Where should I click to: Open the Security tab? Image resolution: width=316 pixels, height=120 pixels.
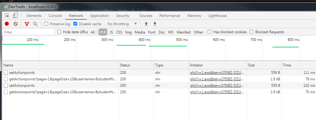coord(123,16)
